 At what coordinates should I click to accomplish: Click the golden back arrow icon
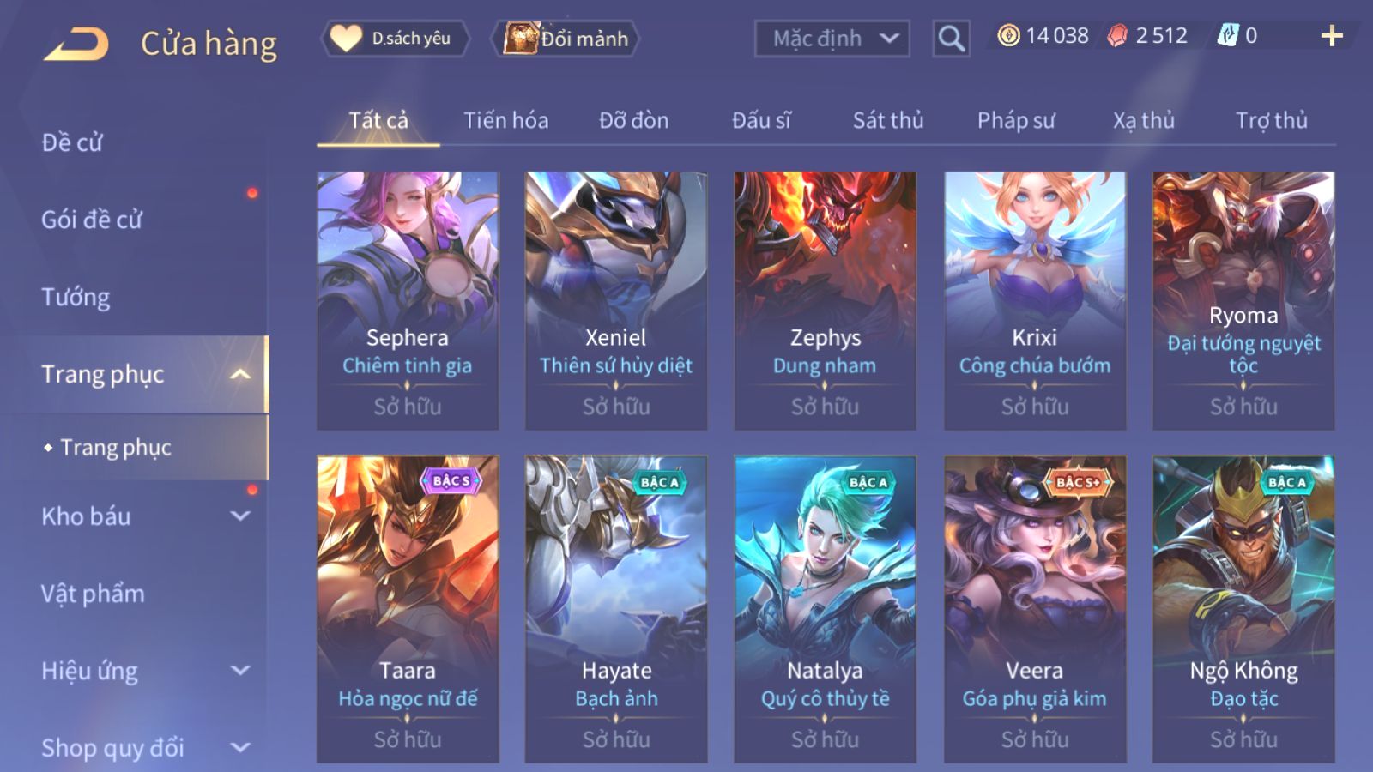pyautogui.click(x=76, y=43)
